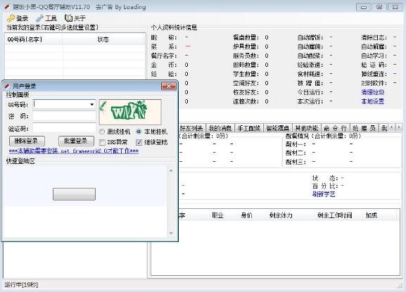Open the 关于 menu with book icon
The image size is (406, 292).
click(x=75, y=18)
